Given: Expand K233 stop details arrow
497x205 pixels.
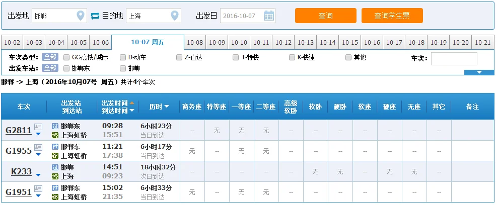Looking at the screenshot, I should click(38, 175).
